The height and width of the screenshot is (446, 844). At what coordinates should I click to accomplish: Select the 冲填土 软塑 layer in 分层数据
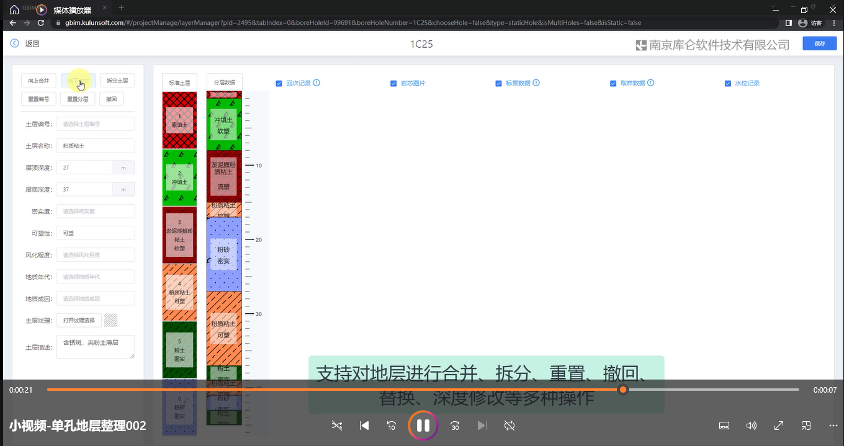pos(224,124)
